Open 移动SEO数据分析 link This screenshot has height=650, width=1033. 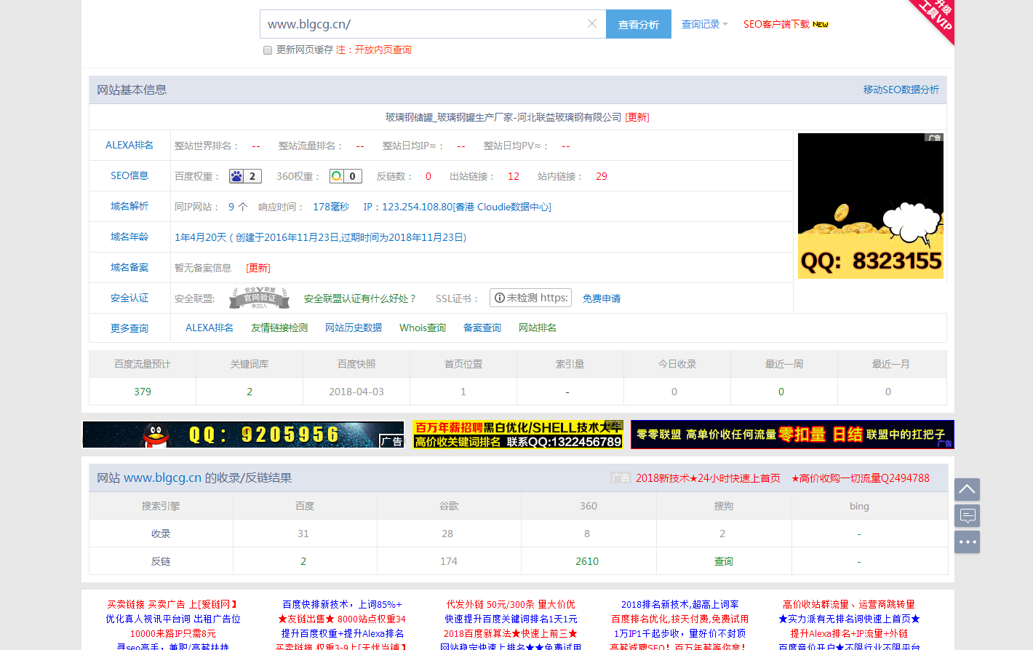[901, 90]
